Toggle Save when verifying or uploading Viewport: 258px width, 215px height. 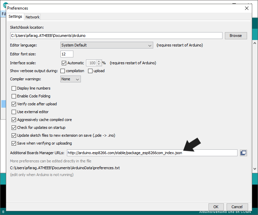14,143
